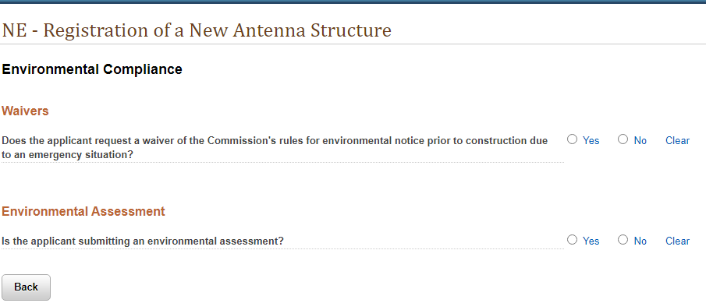Click Yes label text for environmental assessment question
Viewport: 706px width, 303px height.
pos(591,241)
